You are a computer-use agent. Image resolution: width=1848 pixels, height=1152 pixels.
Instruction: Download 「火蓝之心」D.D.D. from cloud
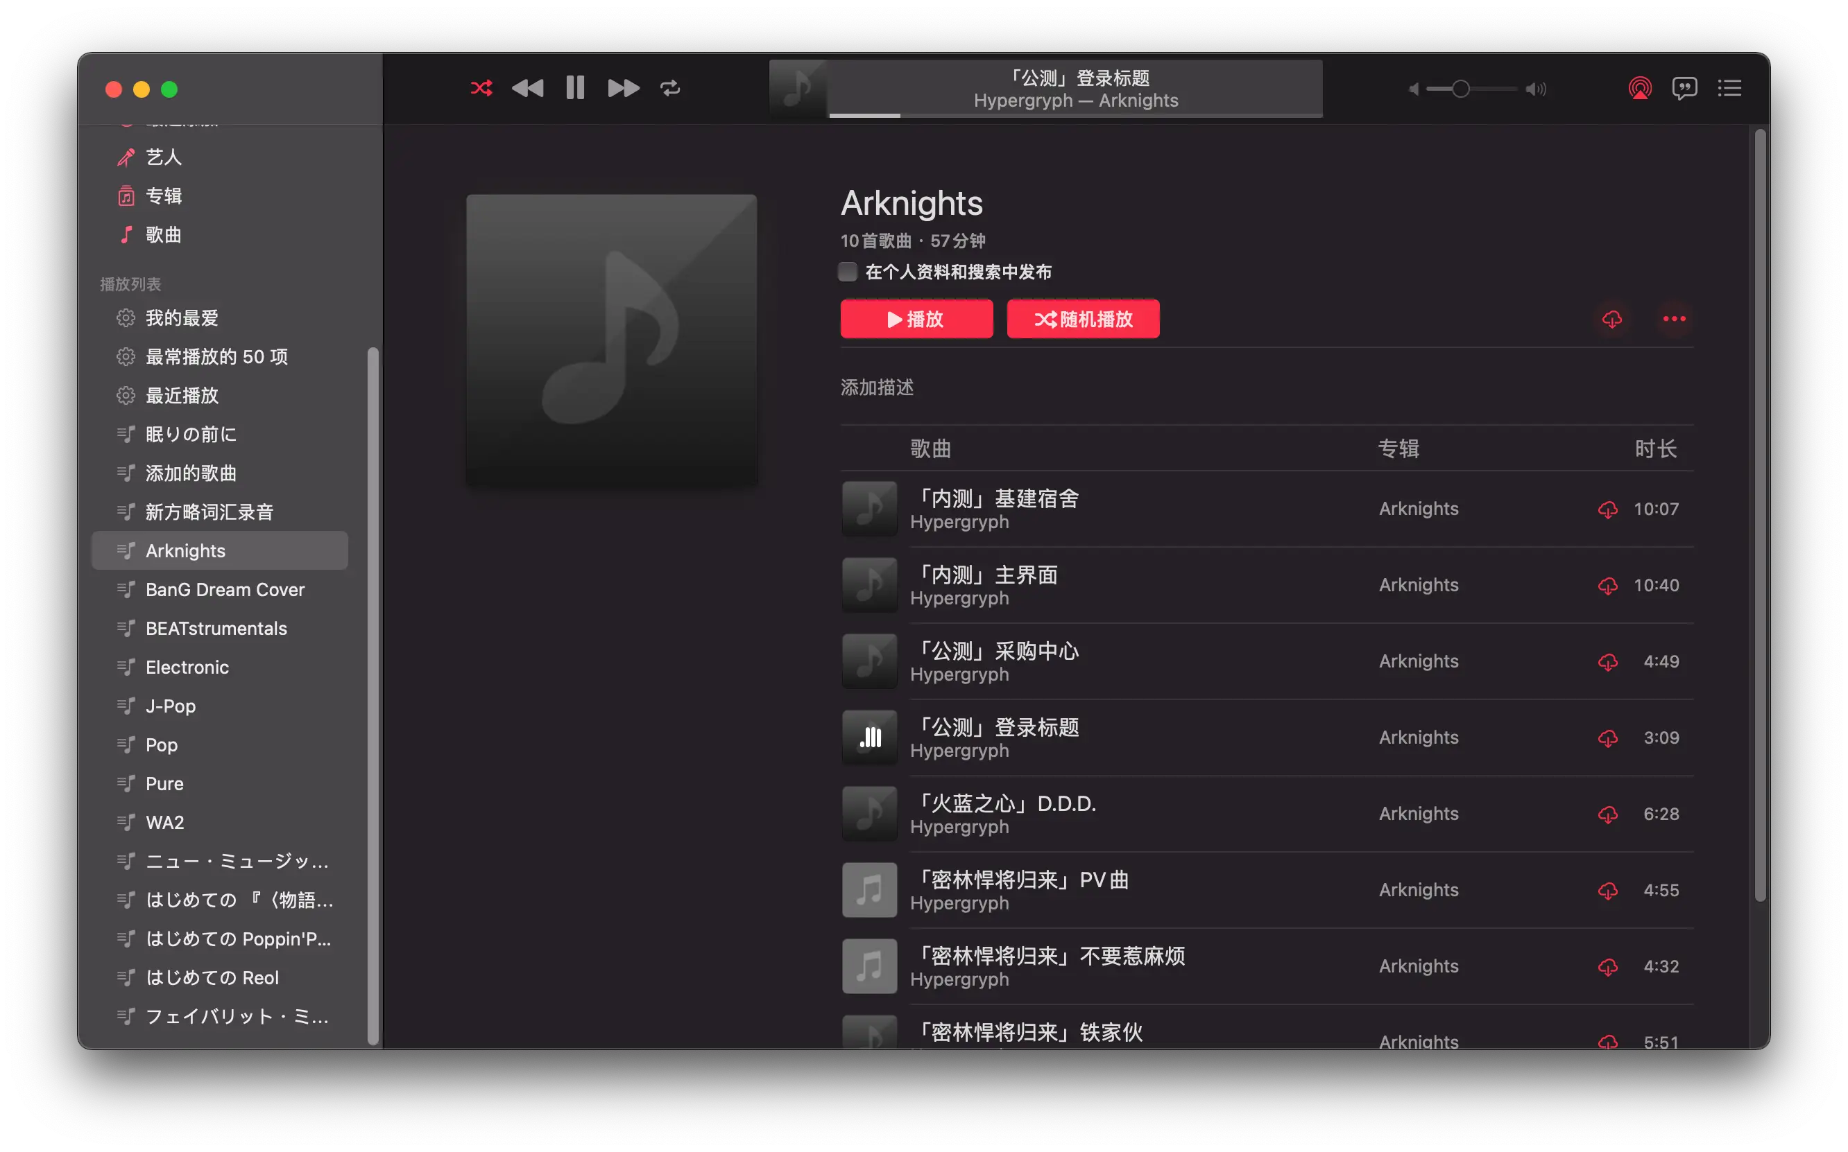point(1607,814)
